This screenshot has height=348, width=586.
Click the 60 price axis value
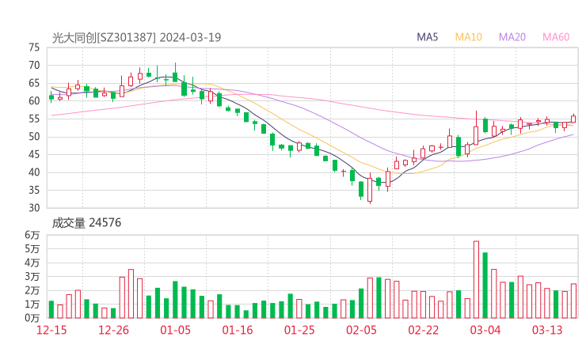point(34,100)
